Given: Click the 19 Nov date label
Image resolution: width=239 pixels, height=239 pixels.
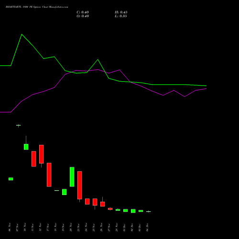Looking at the screenshot, I should (x=63, y=227).
